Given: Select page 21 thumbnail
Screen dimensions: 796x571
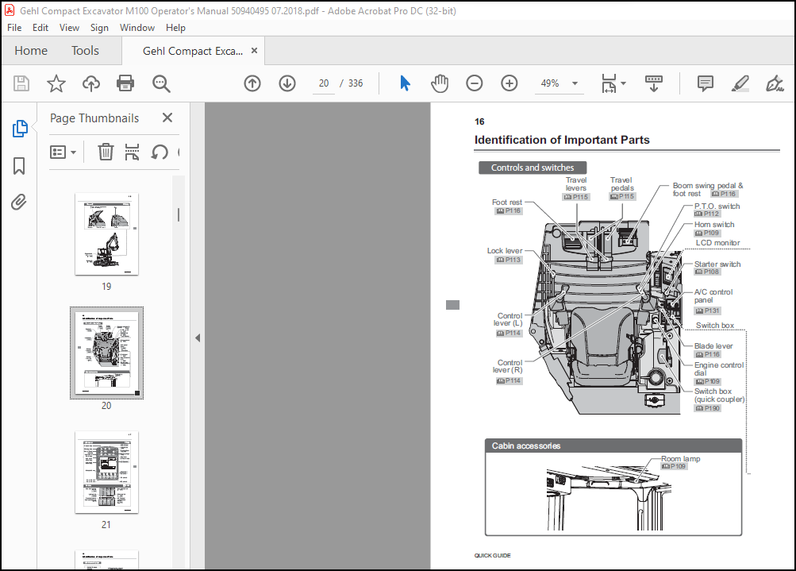Looking at the screenshot, I should click(106, 473).
